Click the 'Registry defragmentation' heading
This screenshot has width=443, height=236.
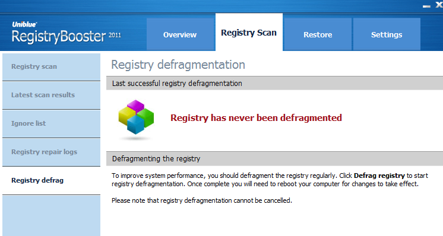click(x=178, y=65)
